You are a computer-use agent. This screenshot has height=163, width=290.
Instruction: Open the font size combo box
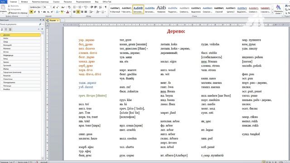[x=47, y=7]
